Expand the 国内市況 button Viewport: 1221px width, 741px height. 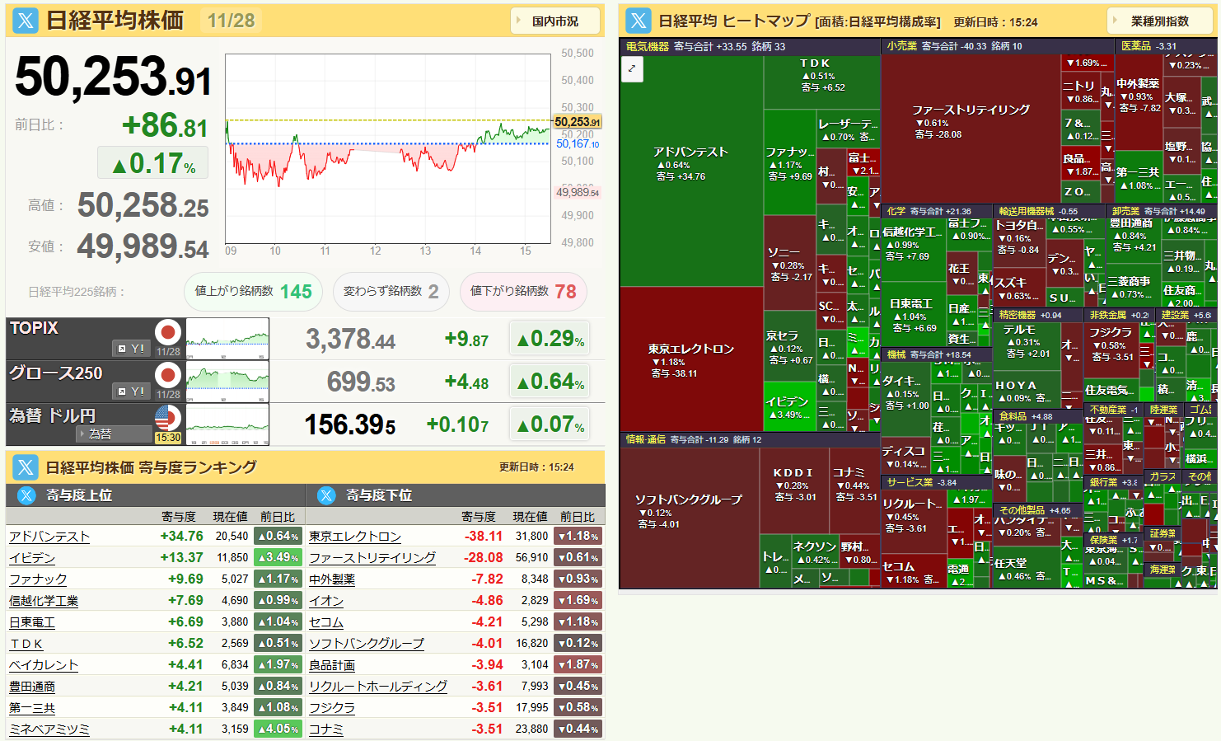[554, 21]
